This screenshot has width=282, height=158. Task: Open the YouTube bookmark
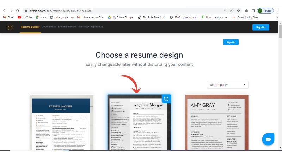tap(25, 17)
